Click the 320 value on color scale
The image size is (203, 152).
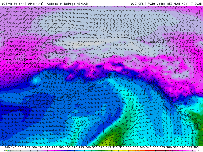click(115, 147)
